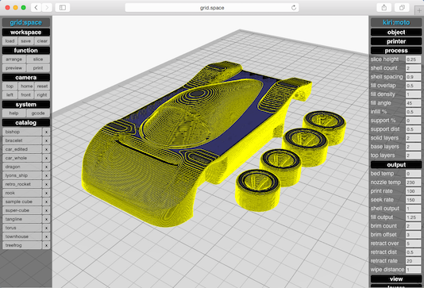Click the kiri:moto logo title

(x=396, y=22)
